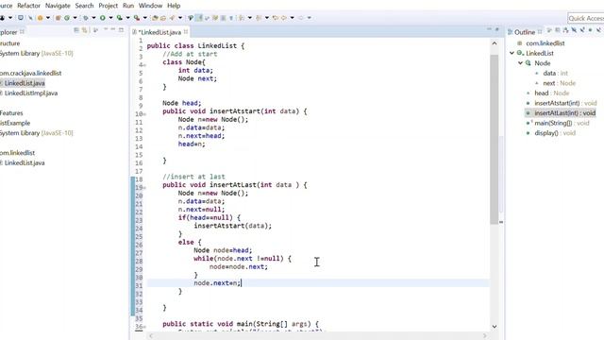
Task: Click the green Run button in toolbar
Action: [x=103, y=18]
